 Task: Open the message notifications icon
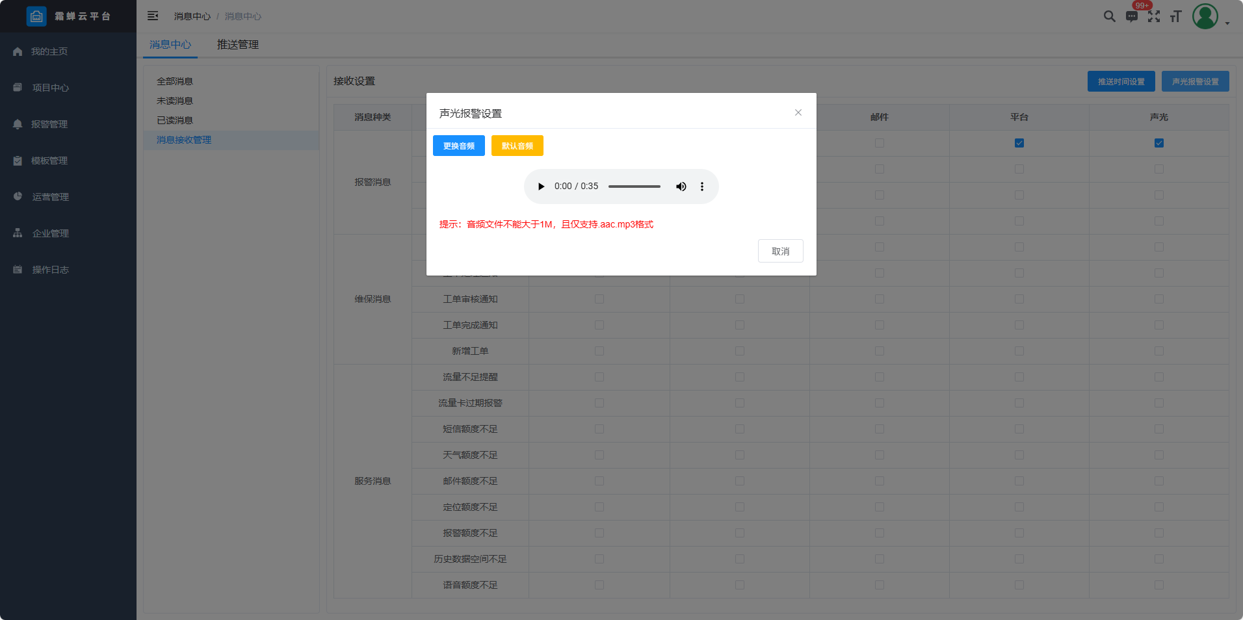pos(1132,16)
